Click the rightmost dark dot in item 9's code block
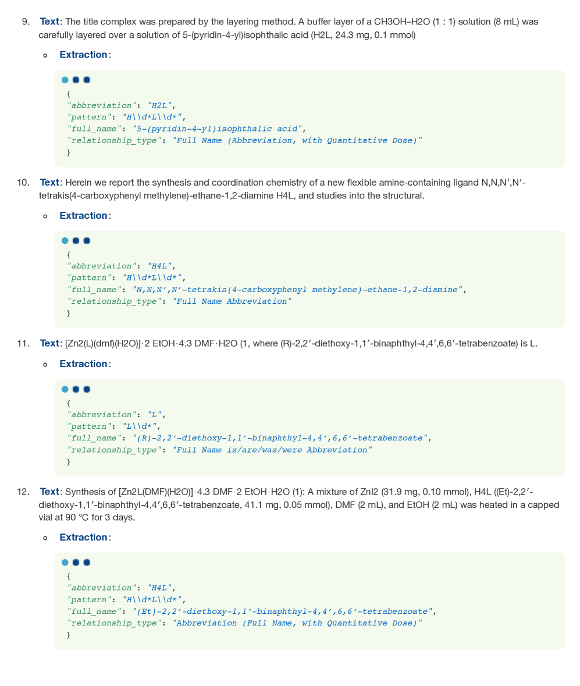The image size is (580, 686). pos(87,80)
